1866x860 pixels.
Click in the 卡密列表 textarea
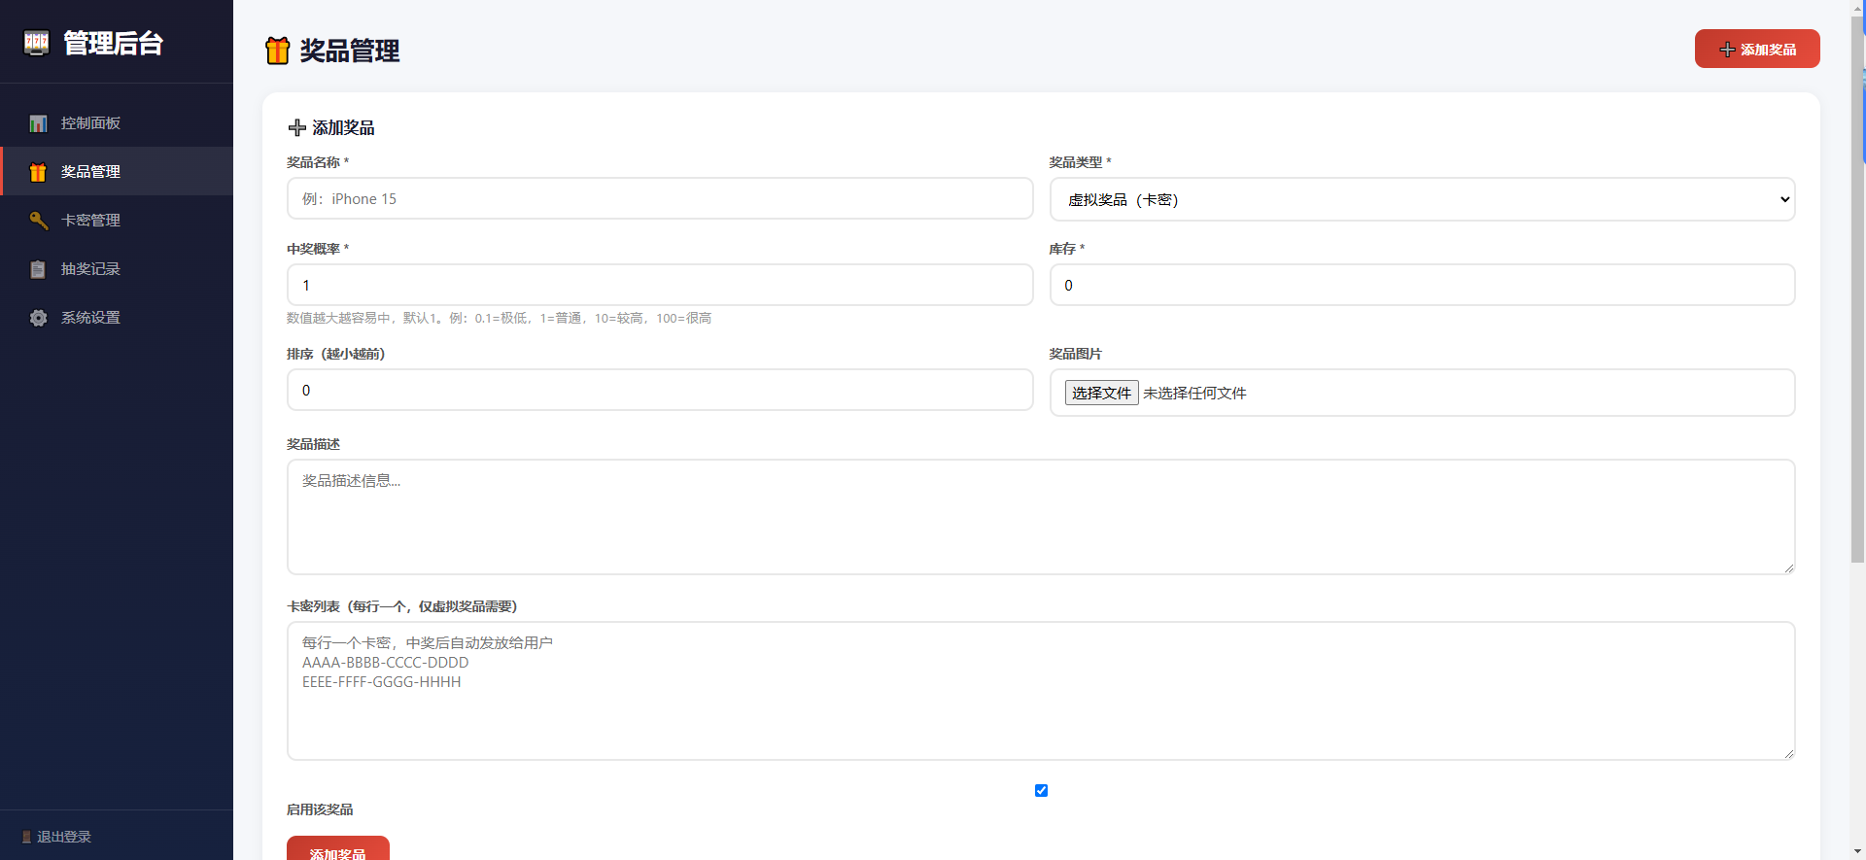coord(1040,690)
